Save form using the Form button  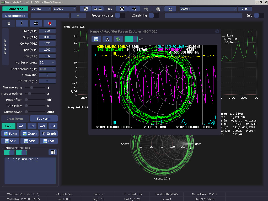(10, 133)
